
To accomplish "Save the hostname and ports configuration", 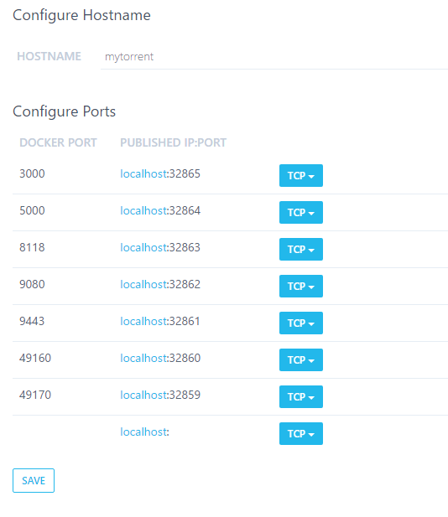I will [x=34, y=480].
